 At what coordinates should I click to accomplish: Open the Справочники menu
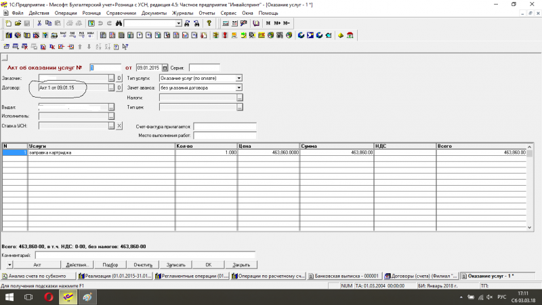click(121, 13)
